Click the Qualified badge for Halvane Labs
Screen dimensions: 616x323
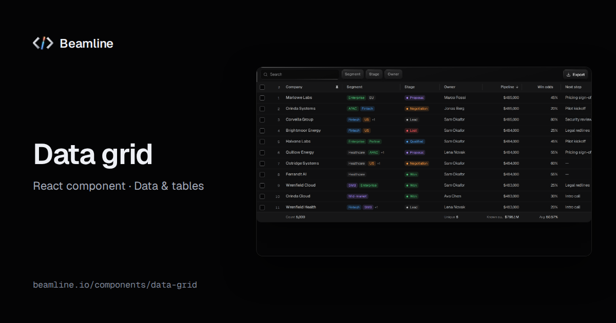415,142
